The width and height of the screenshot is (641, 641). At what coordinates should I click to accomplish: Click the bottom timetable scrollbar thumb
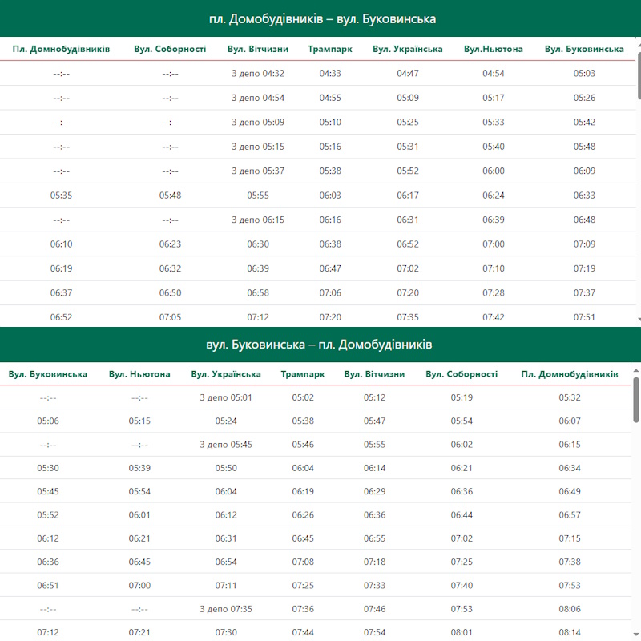[636, 398]
